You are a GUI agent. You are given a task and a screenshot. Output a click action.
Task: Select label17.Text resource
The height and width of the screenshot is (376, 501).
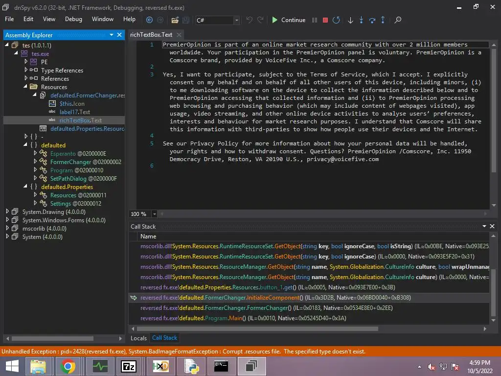[75, 112]
